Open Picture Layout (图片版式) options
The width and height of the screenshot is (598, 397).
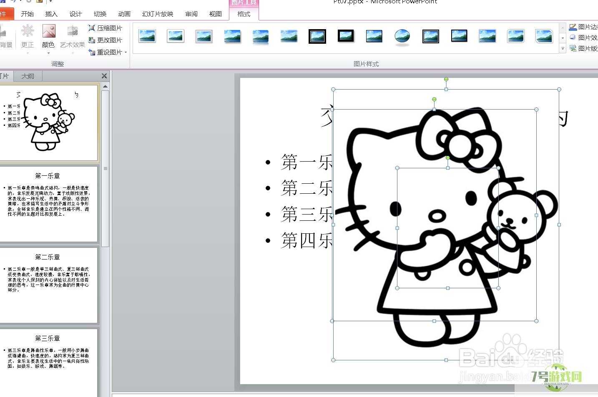(584, 48)
